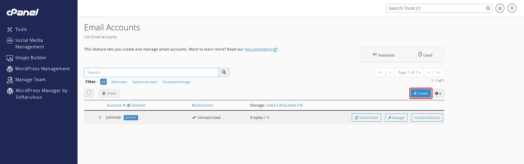524x164 pixels.
Task: Click Check Email for johnsite
Action: 366,118
